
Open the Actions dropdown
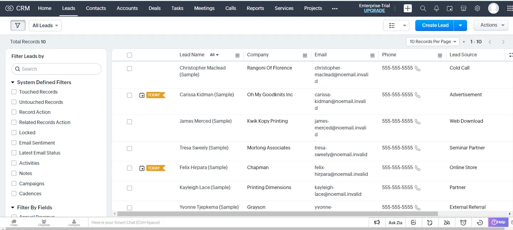pos(491,25)
